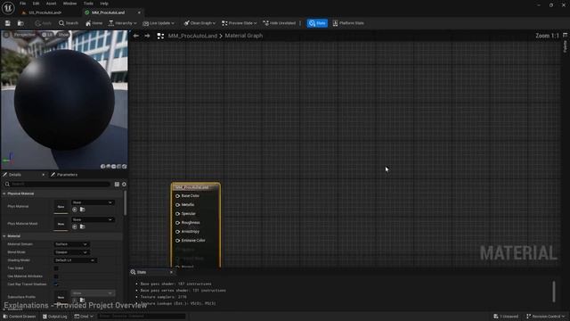The image size is (570, 321).
Task: Click the Phys Material thumbnail
Action: [x=61, y=207]
